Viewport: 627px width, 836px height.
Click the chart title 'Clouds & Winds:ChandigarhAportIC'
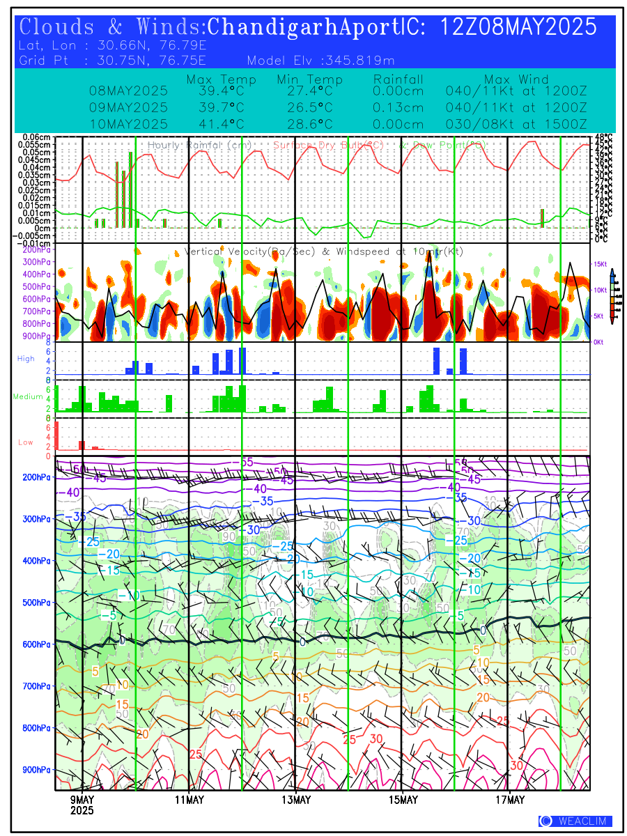(x=209, y=27)
